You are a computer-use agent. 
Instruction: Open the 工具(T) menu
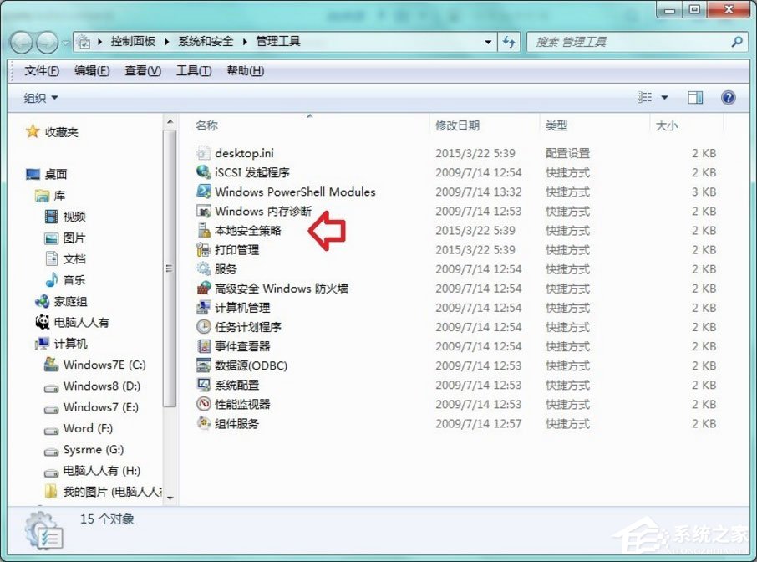tap(192, 71)
